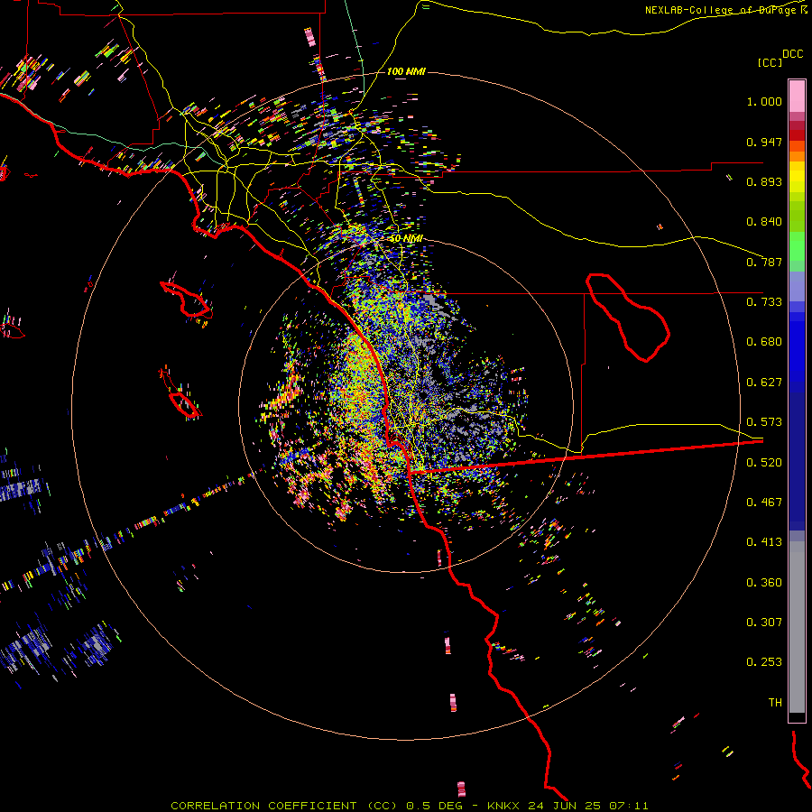
Task: Pick the orange segment of the color bar
Action: [797, 152]
